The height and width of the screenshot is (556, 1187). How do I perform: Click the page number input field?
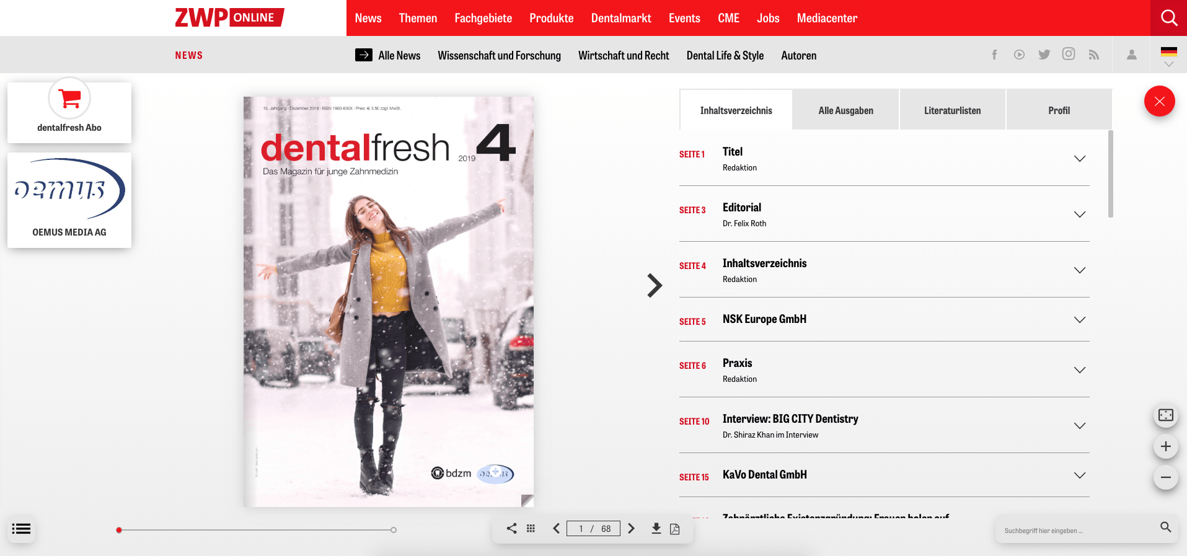pos(593,528)
